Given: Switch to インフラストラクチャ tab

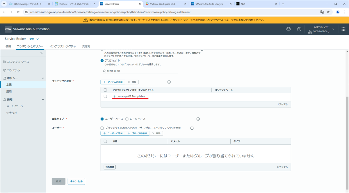Looking at the screenshot, I should tap(63, 46).
